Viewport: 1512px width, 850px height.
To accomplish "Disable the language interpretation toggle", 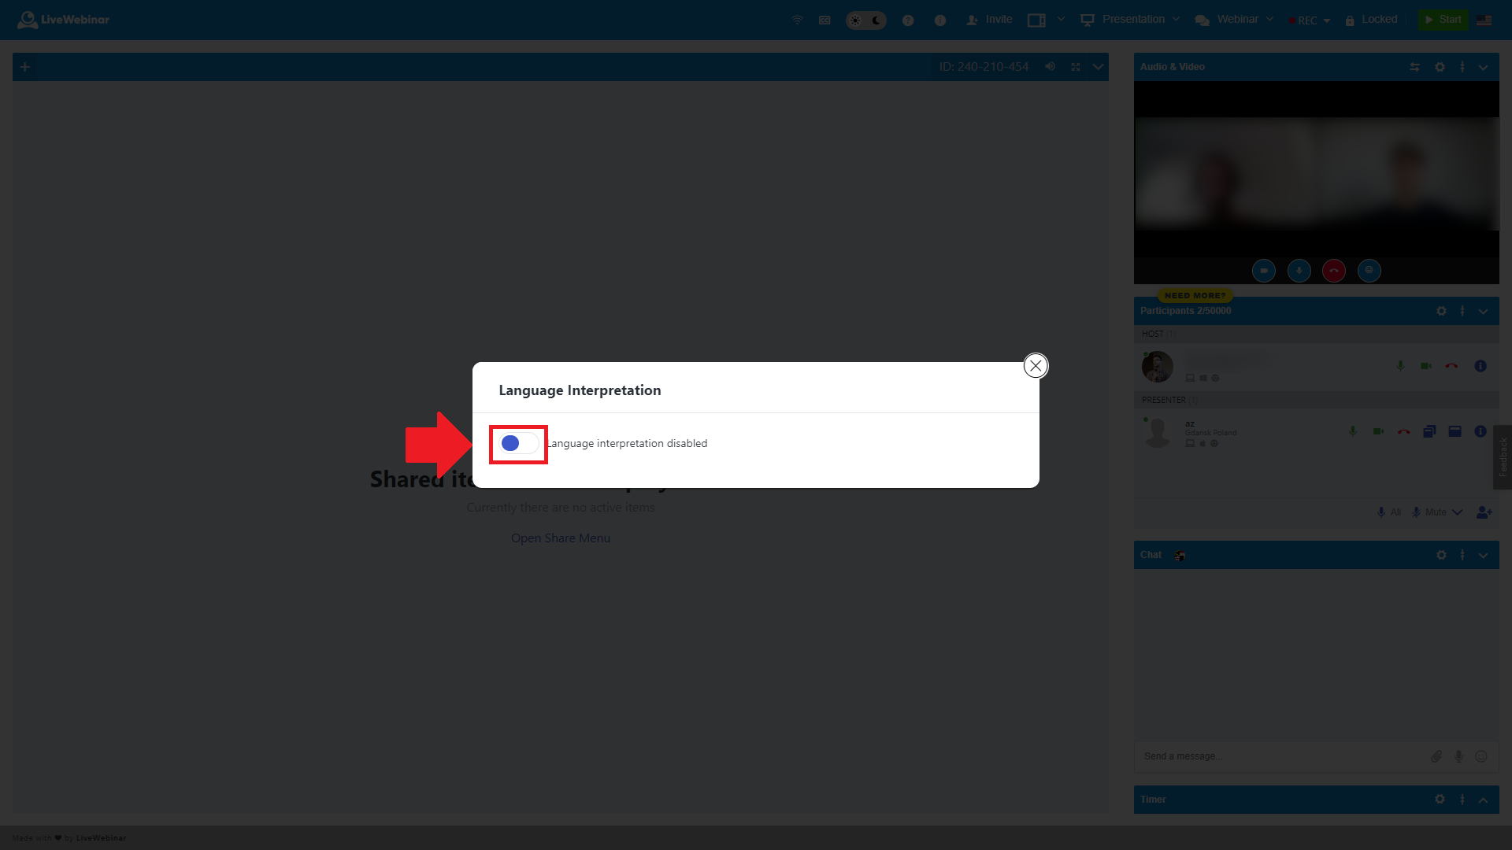I will point(517,443).
